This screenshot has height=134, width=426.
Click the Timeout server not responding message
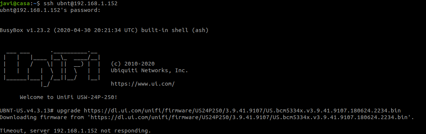point(75,131)
